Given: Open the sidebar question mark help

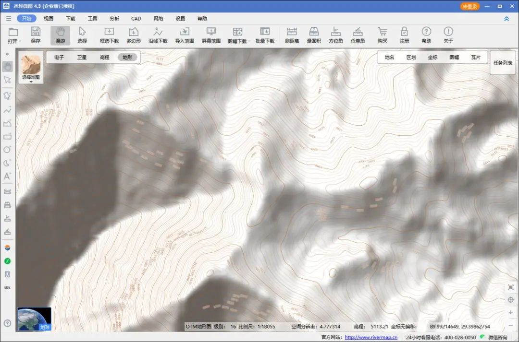Looking at the screenshot, I should [x=7, y=323].
